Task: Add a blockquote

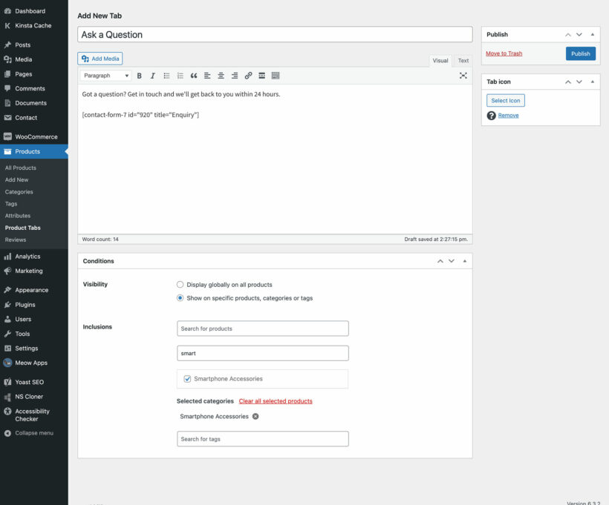Action: pyautogui.click(x=193, y=75)
